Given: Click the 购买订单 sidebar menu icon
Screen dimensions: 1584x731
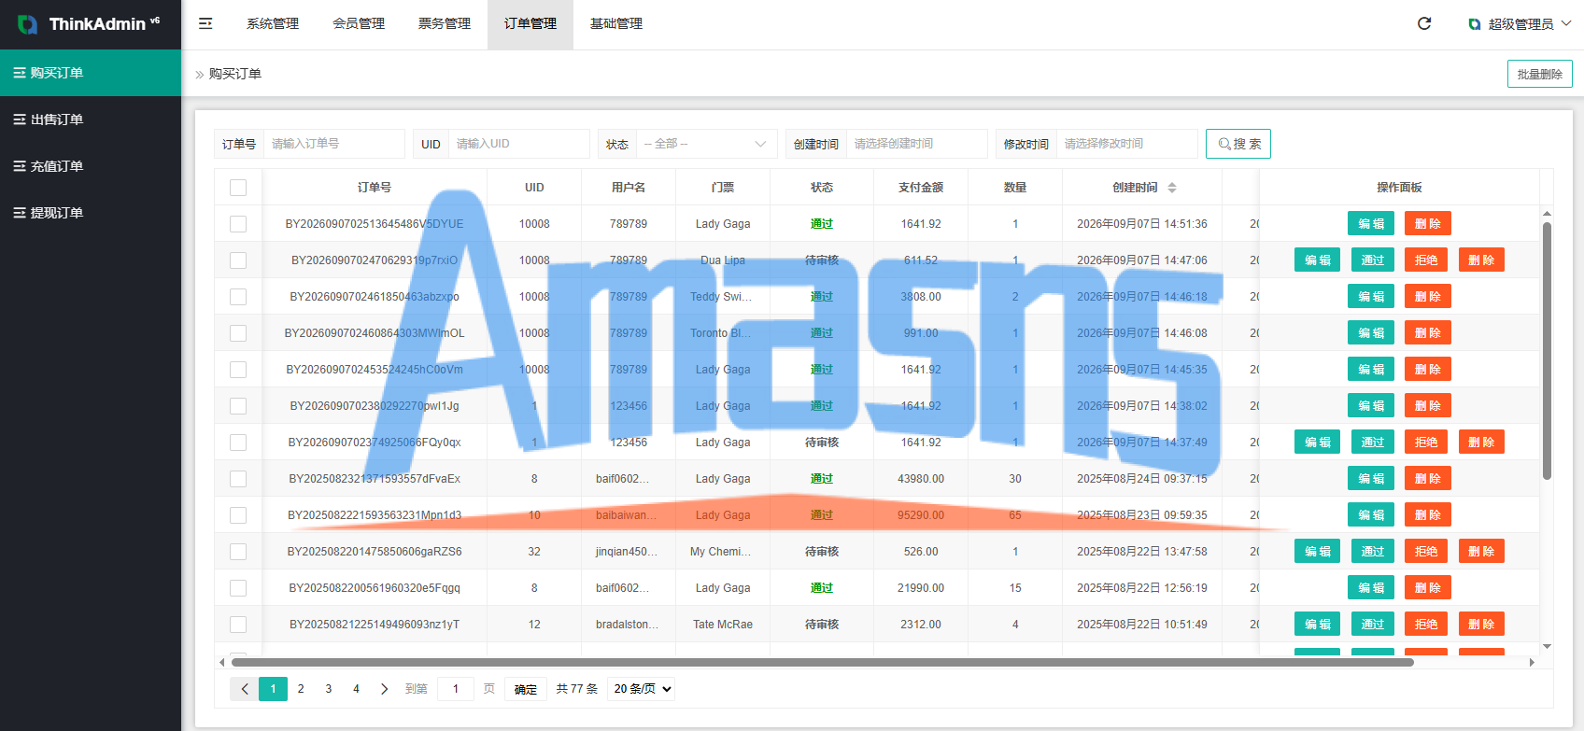Looking at the screenshot, I should 19,73.
